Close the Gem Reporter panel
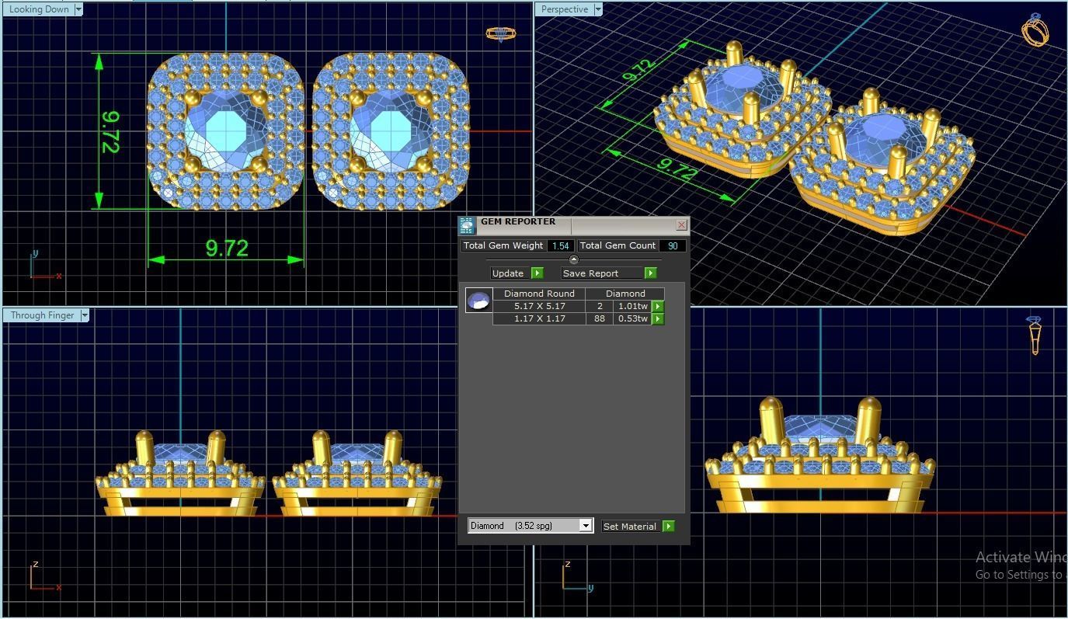This screenshot has height=619, width=1068. (681, 224)
